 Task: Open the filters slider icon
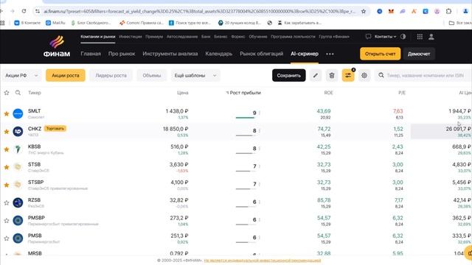click(348, 75)
